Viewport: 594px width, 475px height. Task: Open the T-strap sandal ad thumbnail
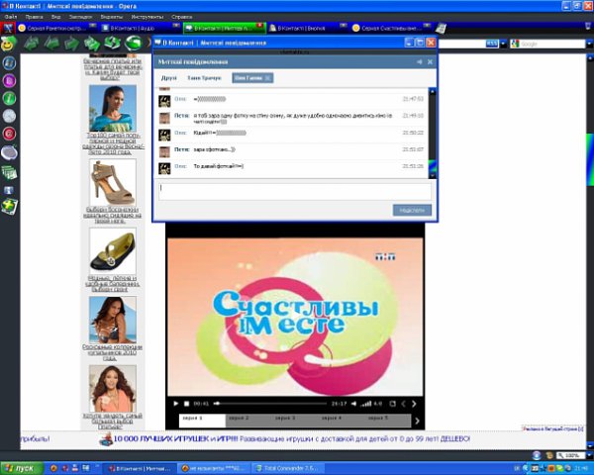point(112,182)
